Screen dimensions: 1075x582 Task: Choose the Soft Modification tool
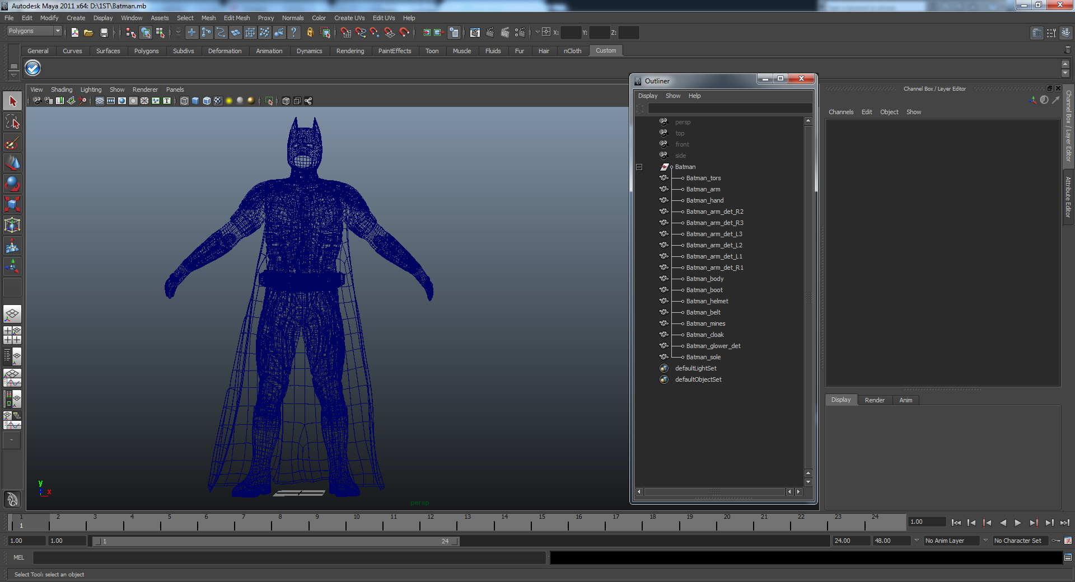coord(12,246)
